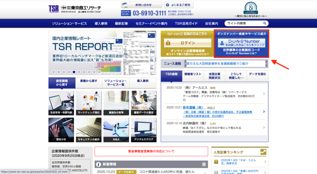317x174 pixels.
Task: Click chevron beside ranking 1 article
Action: [265, 162]
